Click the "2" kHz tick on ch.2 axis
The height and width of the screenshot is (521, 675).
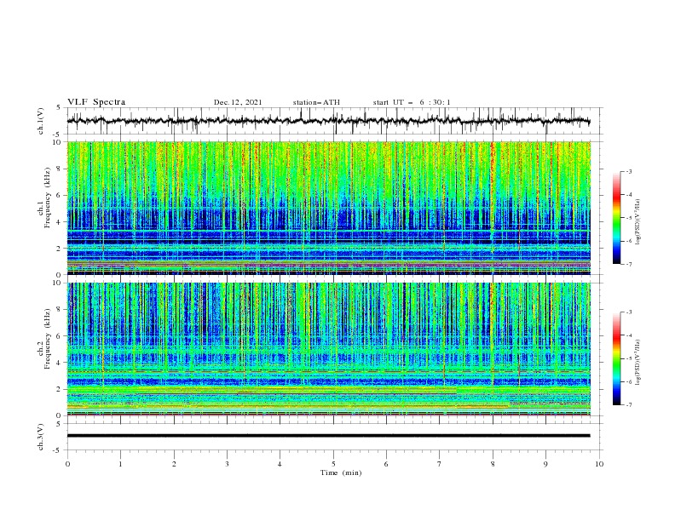pyautogui.click(x=61, y=389)
